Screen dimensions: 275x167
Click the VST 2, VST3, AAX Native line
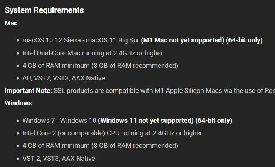[58, 159]
